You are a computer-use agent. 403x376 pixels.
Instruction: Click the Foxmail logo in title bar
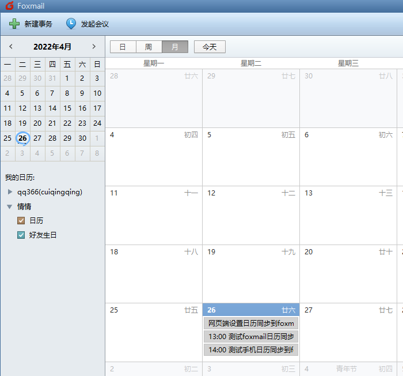[x=9, y=6]
